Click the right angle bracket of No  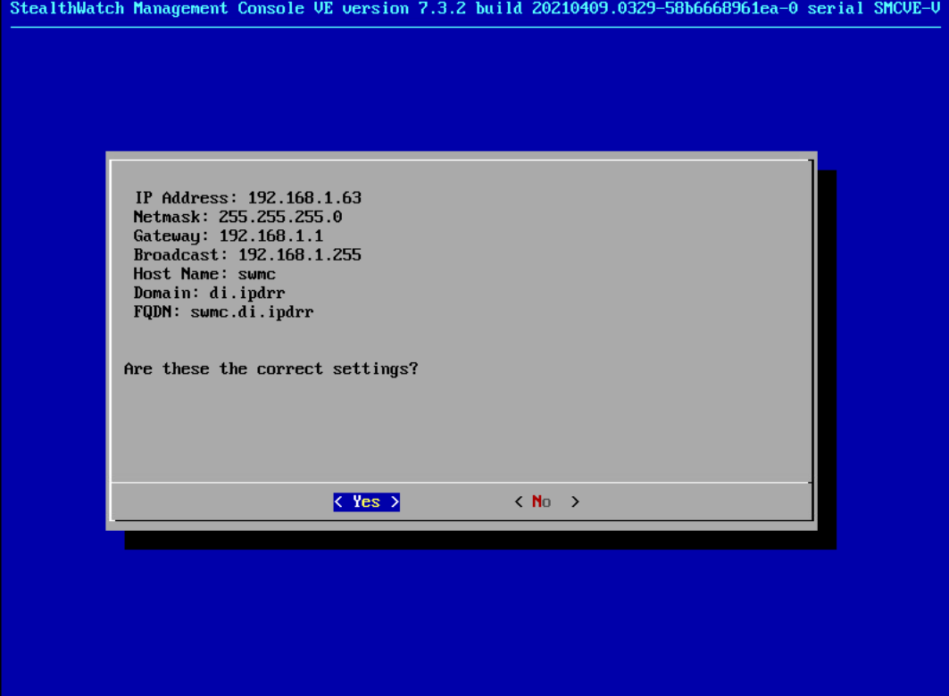[575, 501]
